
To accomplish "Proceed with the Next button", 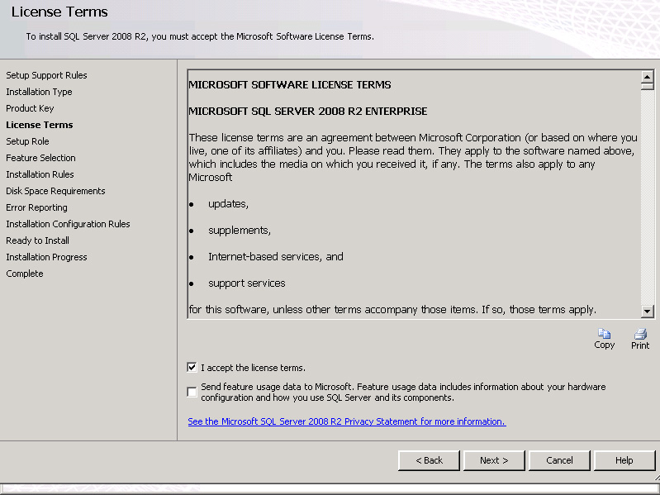I will click(494, 460).
